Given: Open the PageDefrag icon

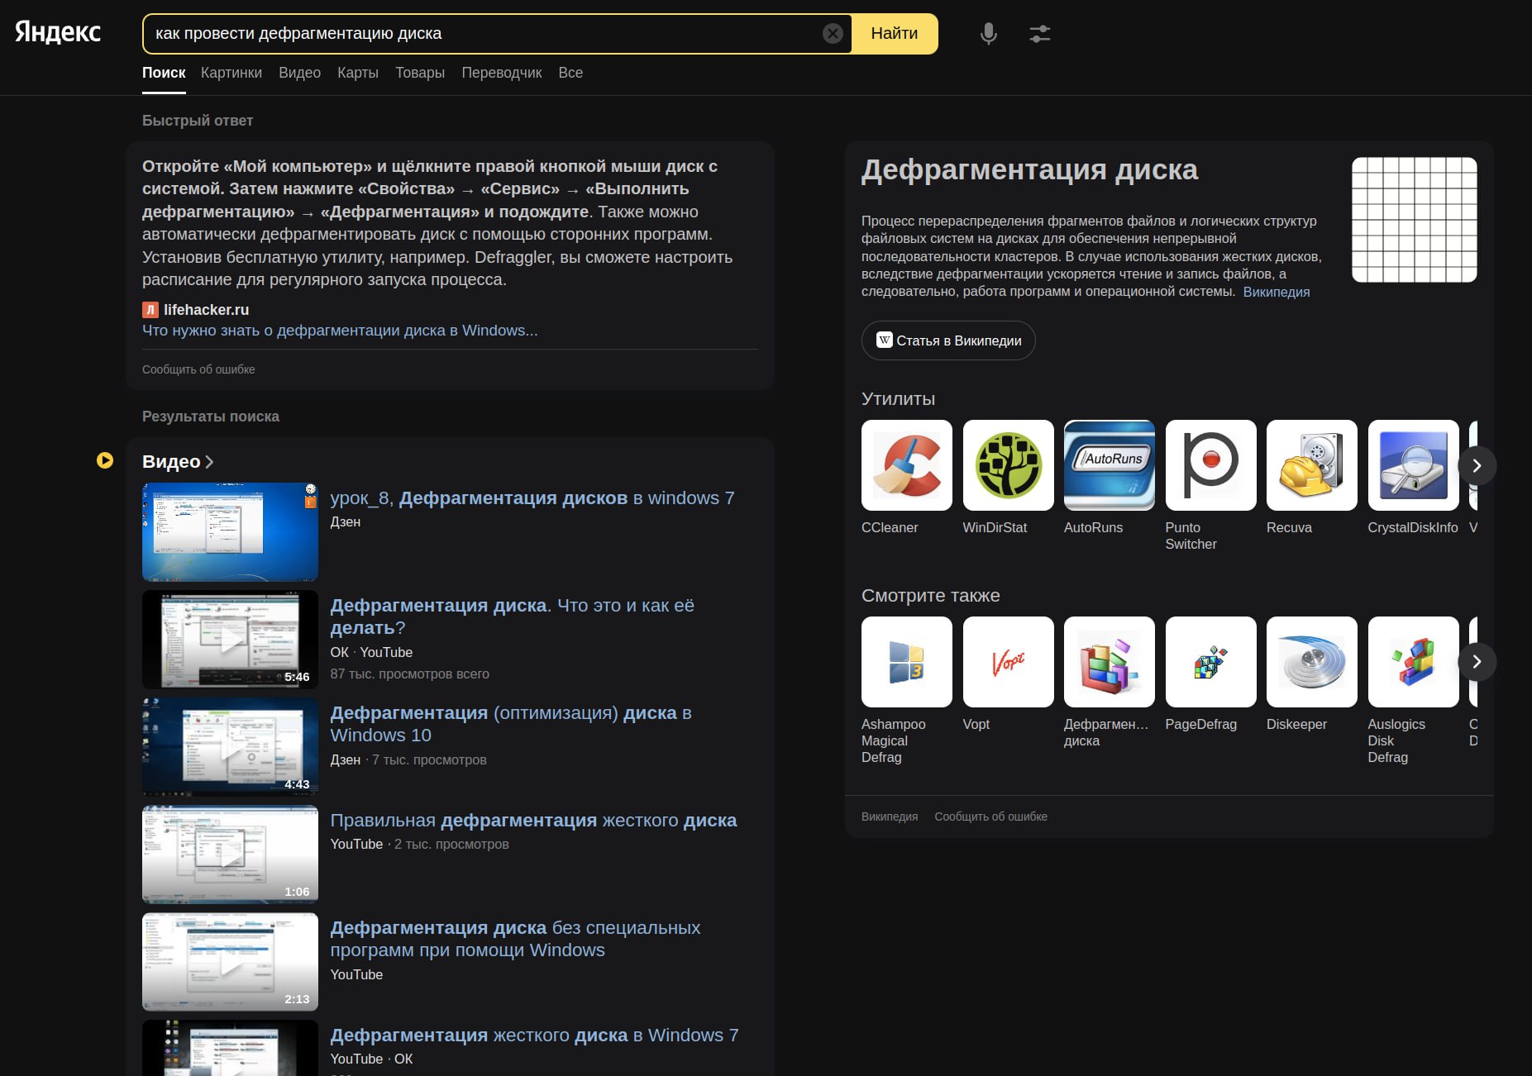Looking at the screenshot, I should tap(1210, 662).
